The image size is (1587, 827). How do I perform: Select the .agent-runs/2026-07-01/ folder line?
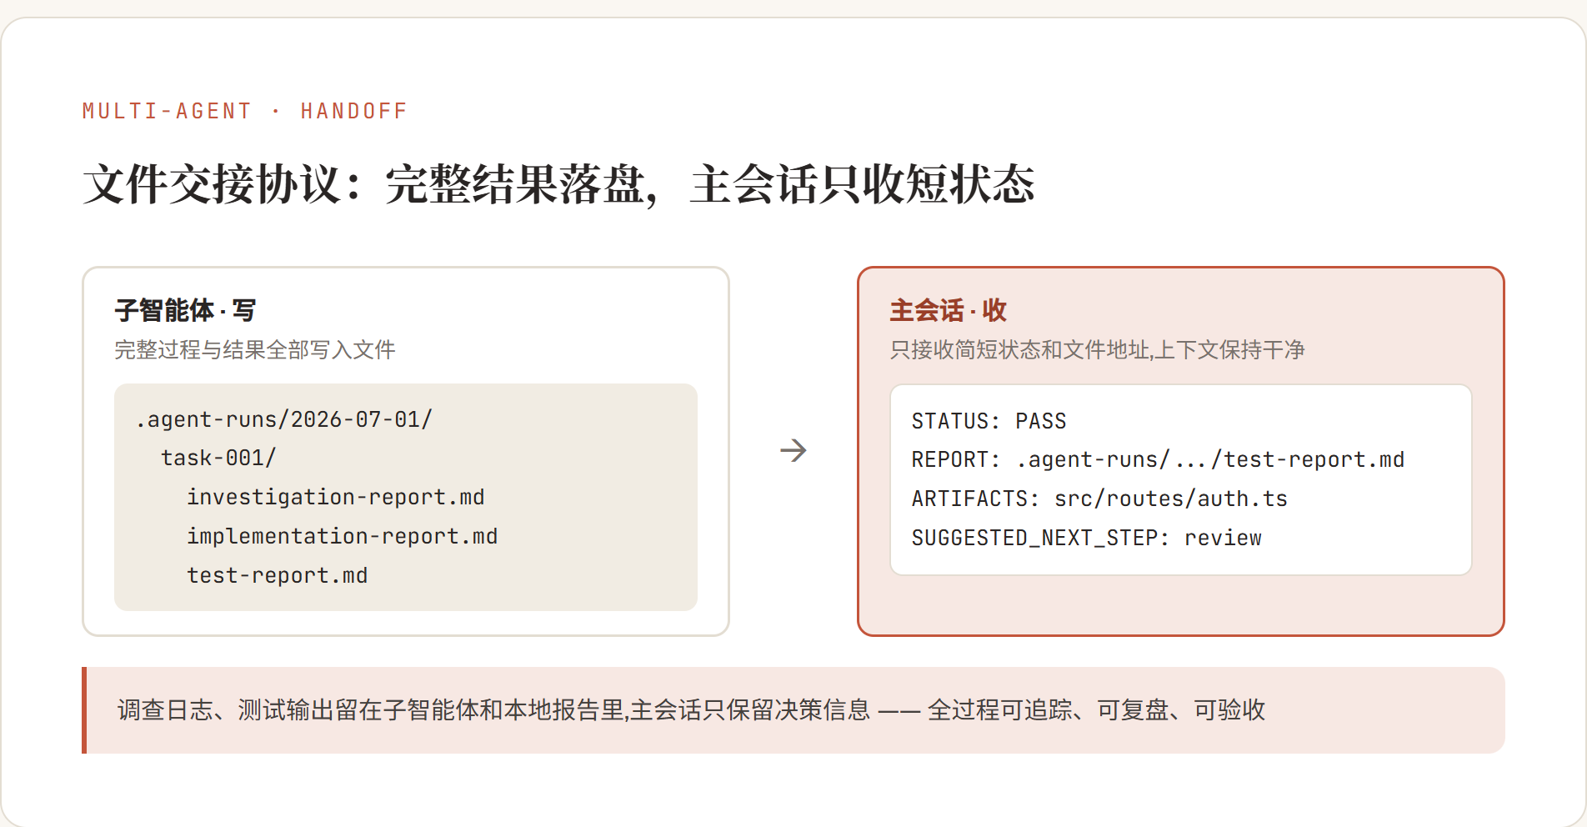point(284,419)
